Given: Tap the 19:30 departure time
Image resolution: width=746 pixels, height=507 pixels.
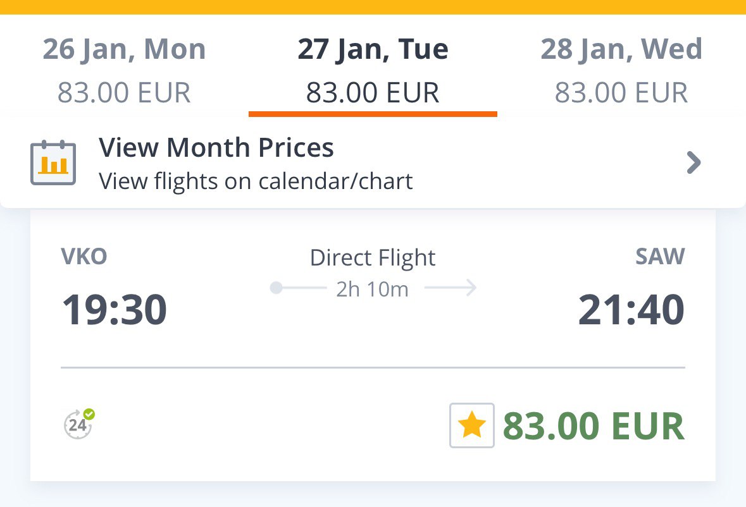Looking at the screenshot, I should point(114,310).
